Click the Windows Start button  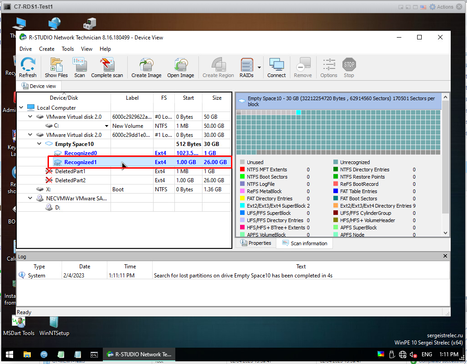9,354
